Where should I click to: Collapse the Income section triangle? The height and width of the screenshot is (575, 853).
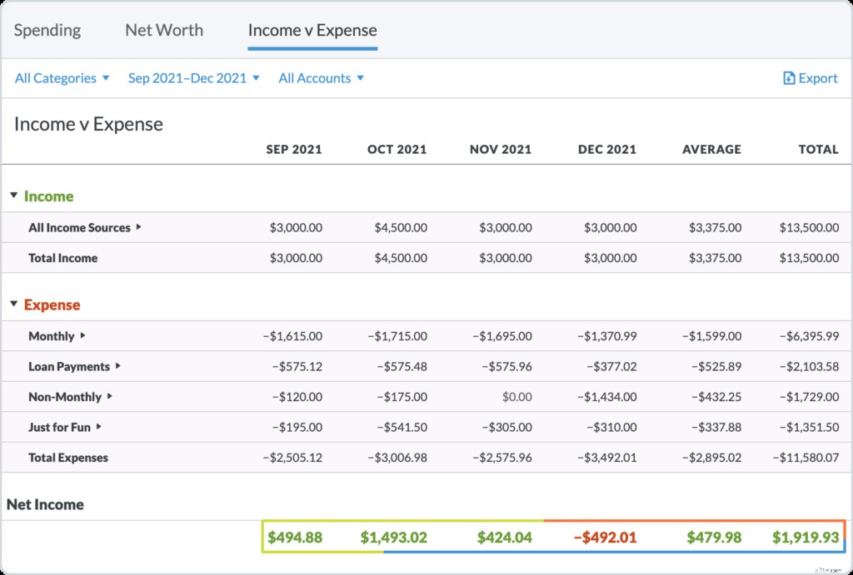pos(12,196)
